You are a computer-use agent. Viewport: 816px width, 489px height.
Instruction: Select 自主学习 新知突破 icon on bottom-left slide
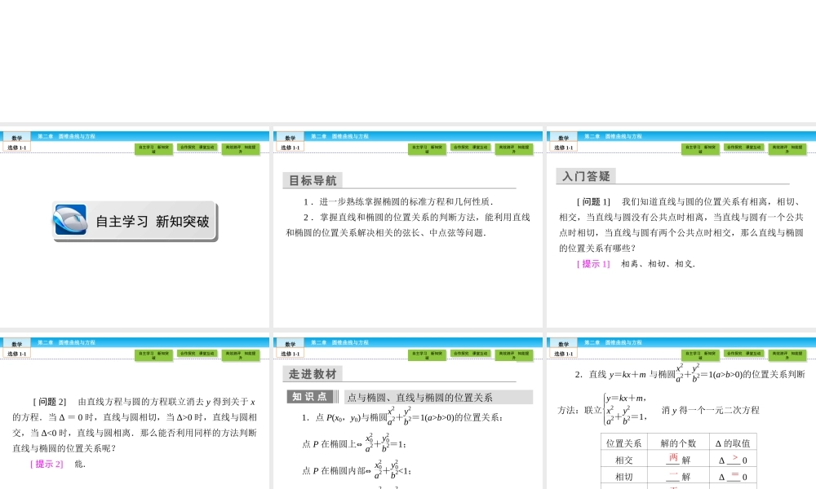pyautogui.click(x=155, y=355)
